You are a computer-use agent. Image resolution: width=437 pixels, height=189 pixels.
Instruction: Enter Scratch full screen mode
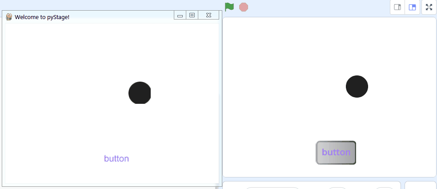point(429,7)
